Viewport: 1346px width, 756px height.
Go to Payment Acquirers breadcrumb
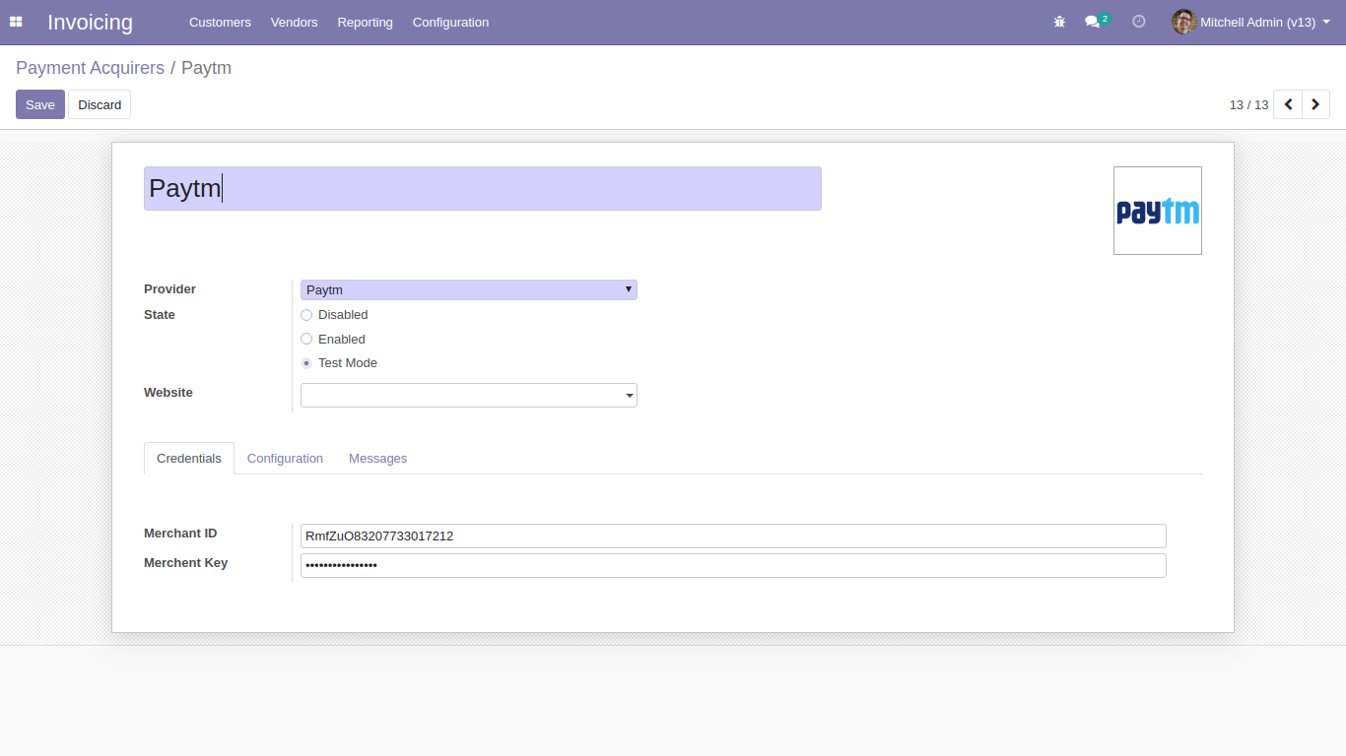coord(90,68)
